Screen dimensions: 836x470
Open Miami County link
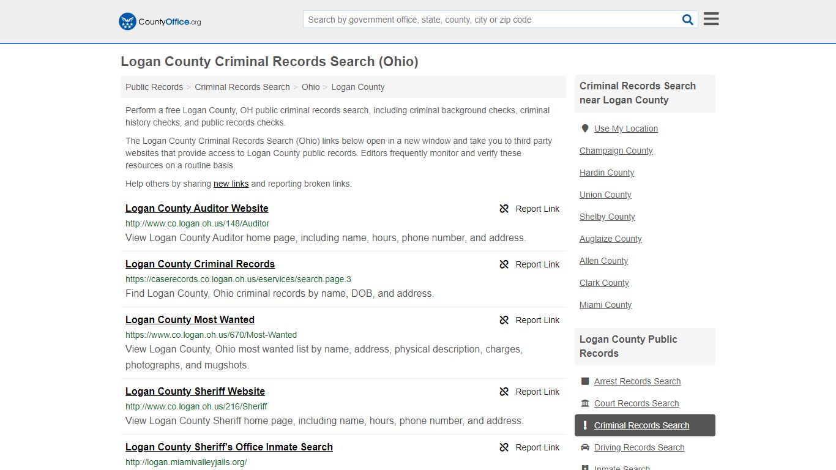click(x=605, y=305)
